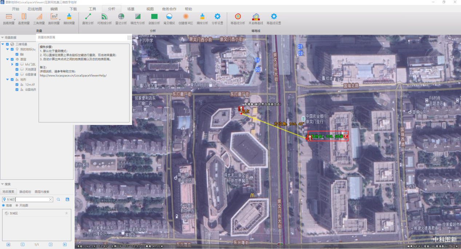Expand the kfc门店 layer tree node
Image resolution: width=461 pixels, height=249 pixels.
(x=12, y=64)
